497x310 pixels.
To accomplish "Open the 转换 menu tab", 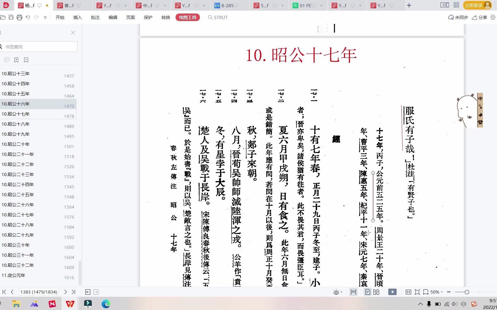I will (x=166, y=17).
